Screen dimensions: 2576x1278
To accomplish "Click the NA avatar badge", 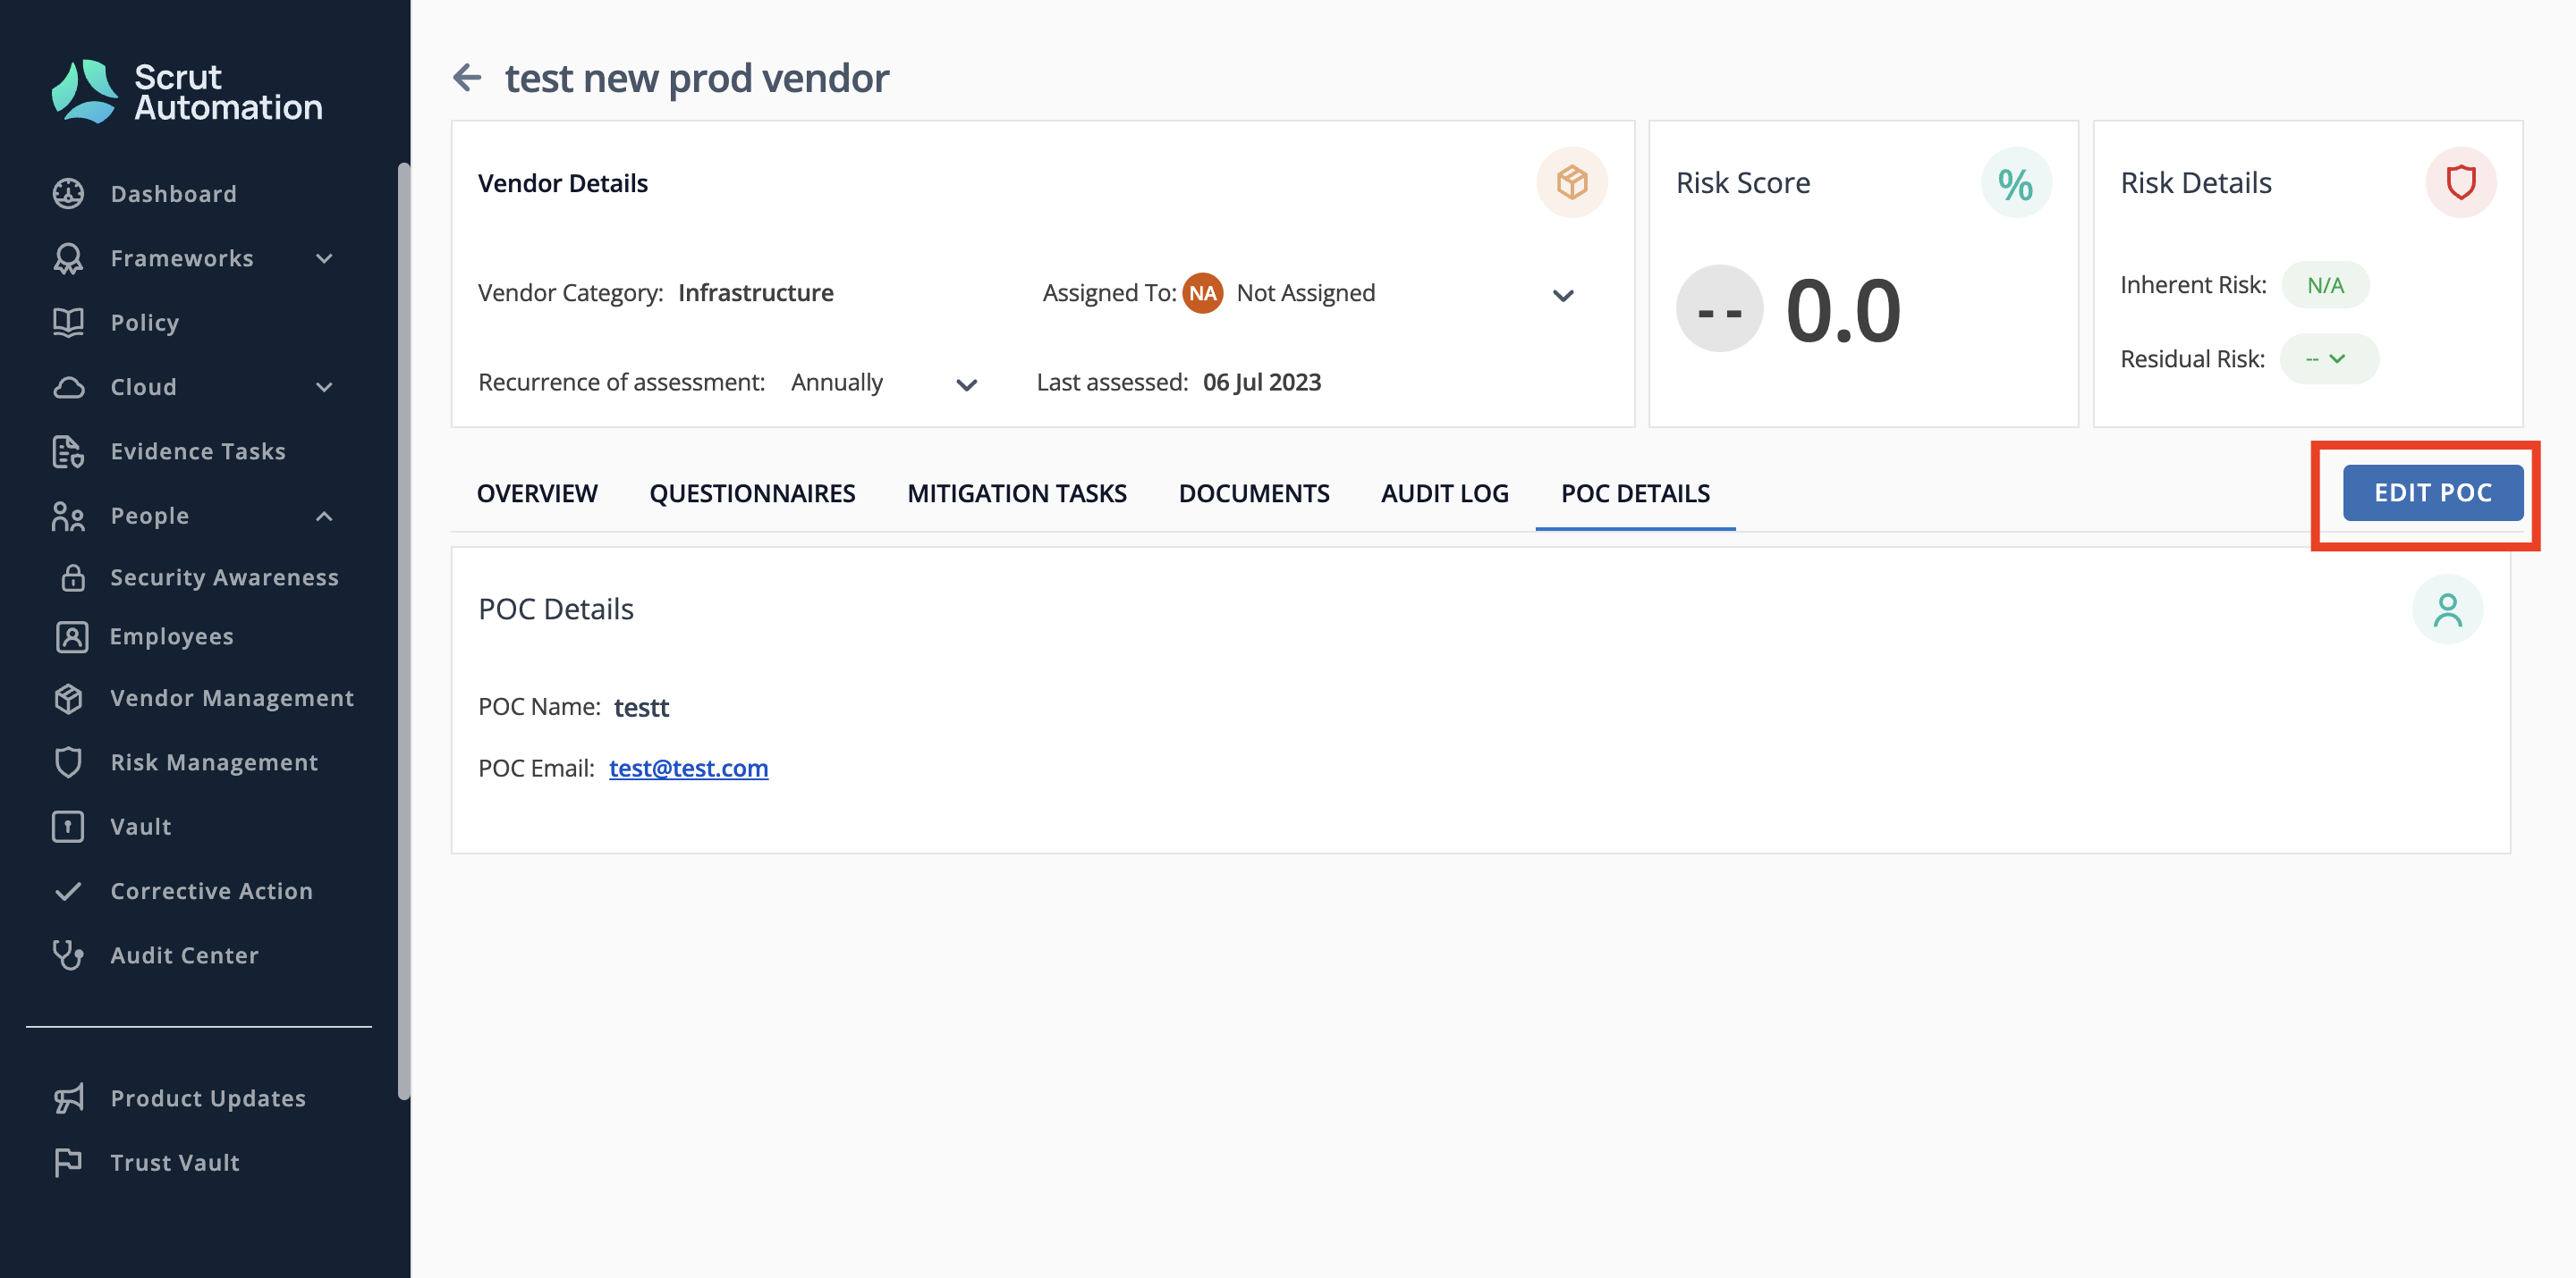I will click(x=1202, y=293).
